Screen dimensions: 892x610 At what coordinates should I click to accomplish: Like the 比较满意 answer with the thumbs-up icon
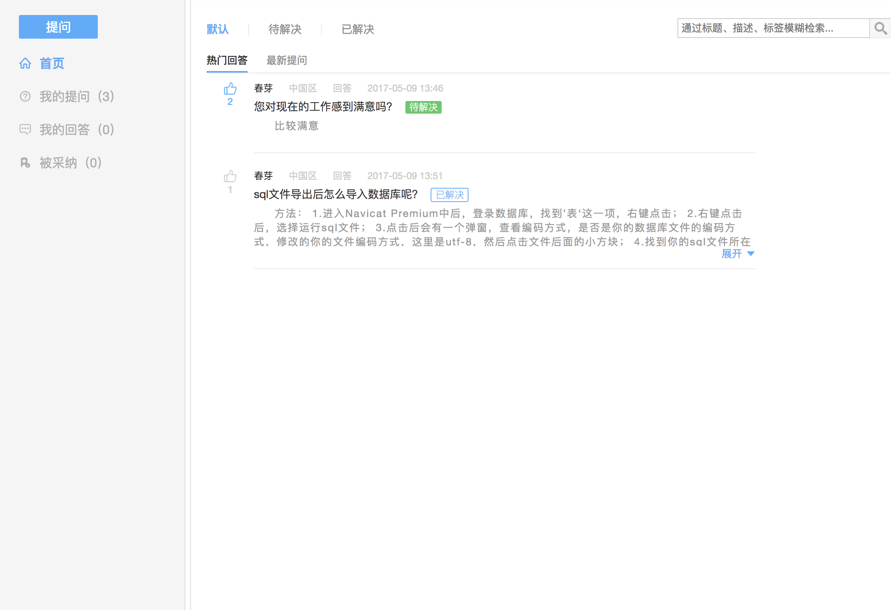pyautogui.click(x=230, y=89)
